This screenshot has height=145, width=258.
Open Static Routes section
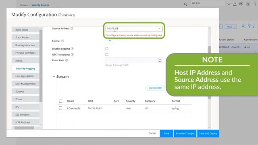pyautogui.click(x=25, y=37)
